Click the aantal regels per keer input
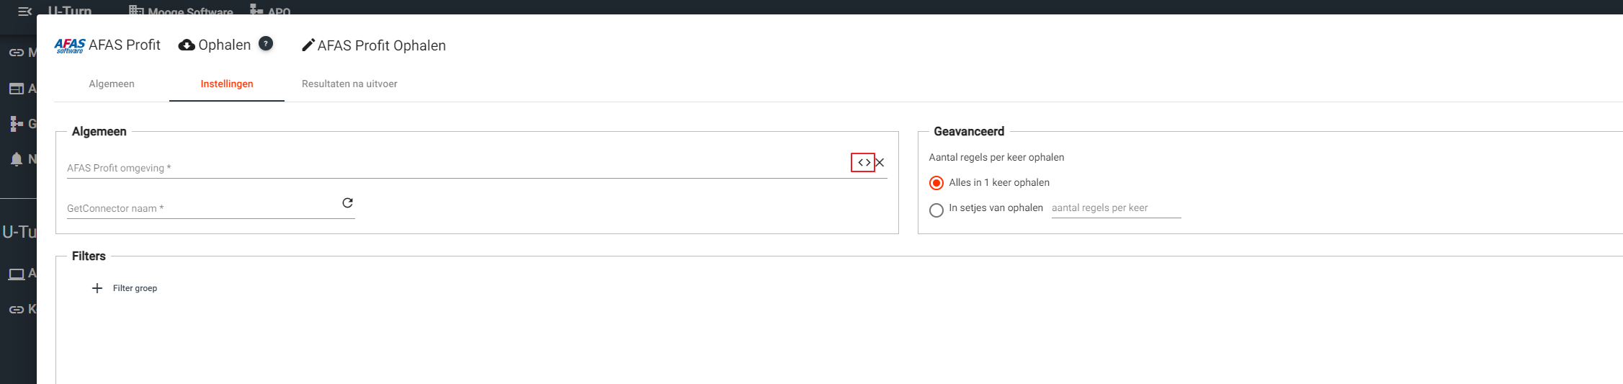Image resolution: width=1623 pixels, height=384 pixels. (1115, 208)
